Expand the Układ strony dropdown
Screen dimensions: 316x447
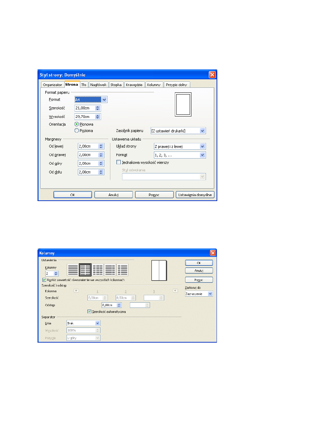coord(202,147)
